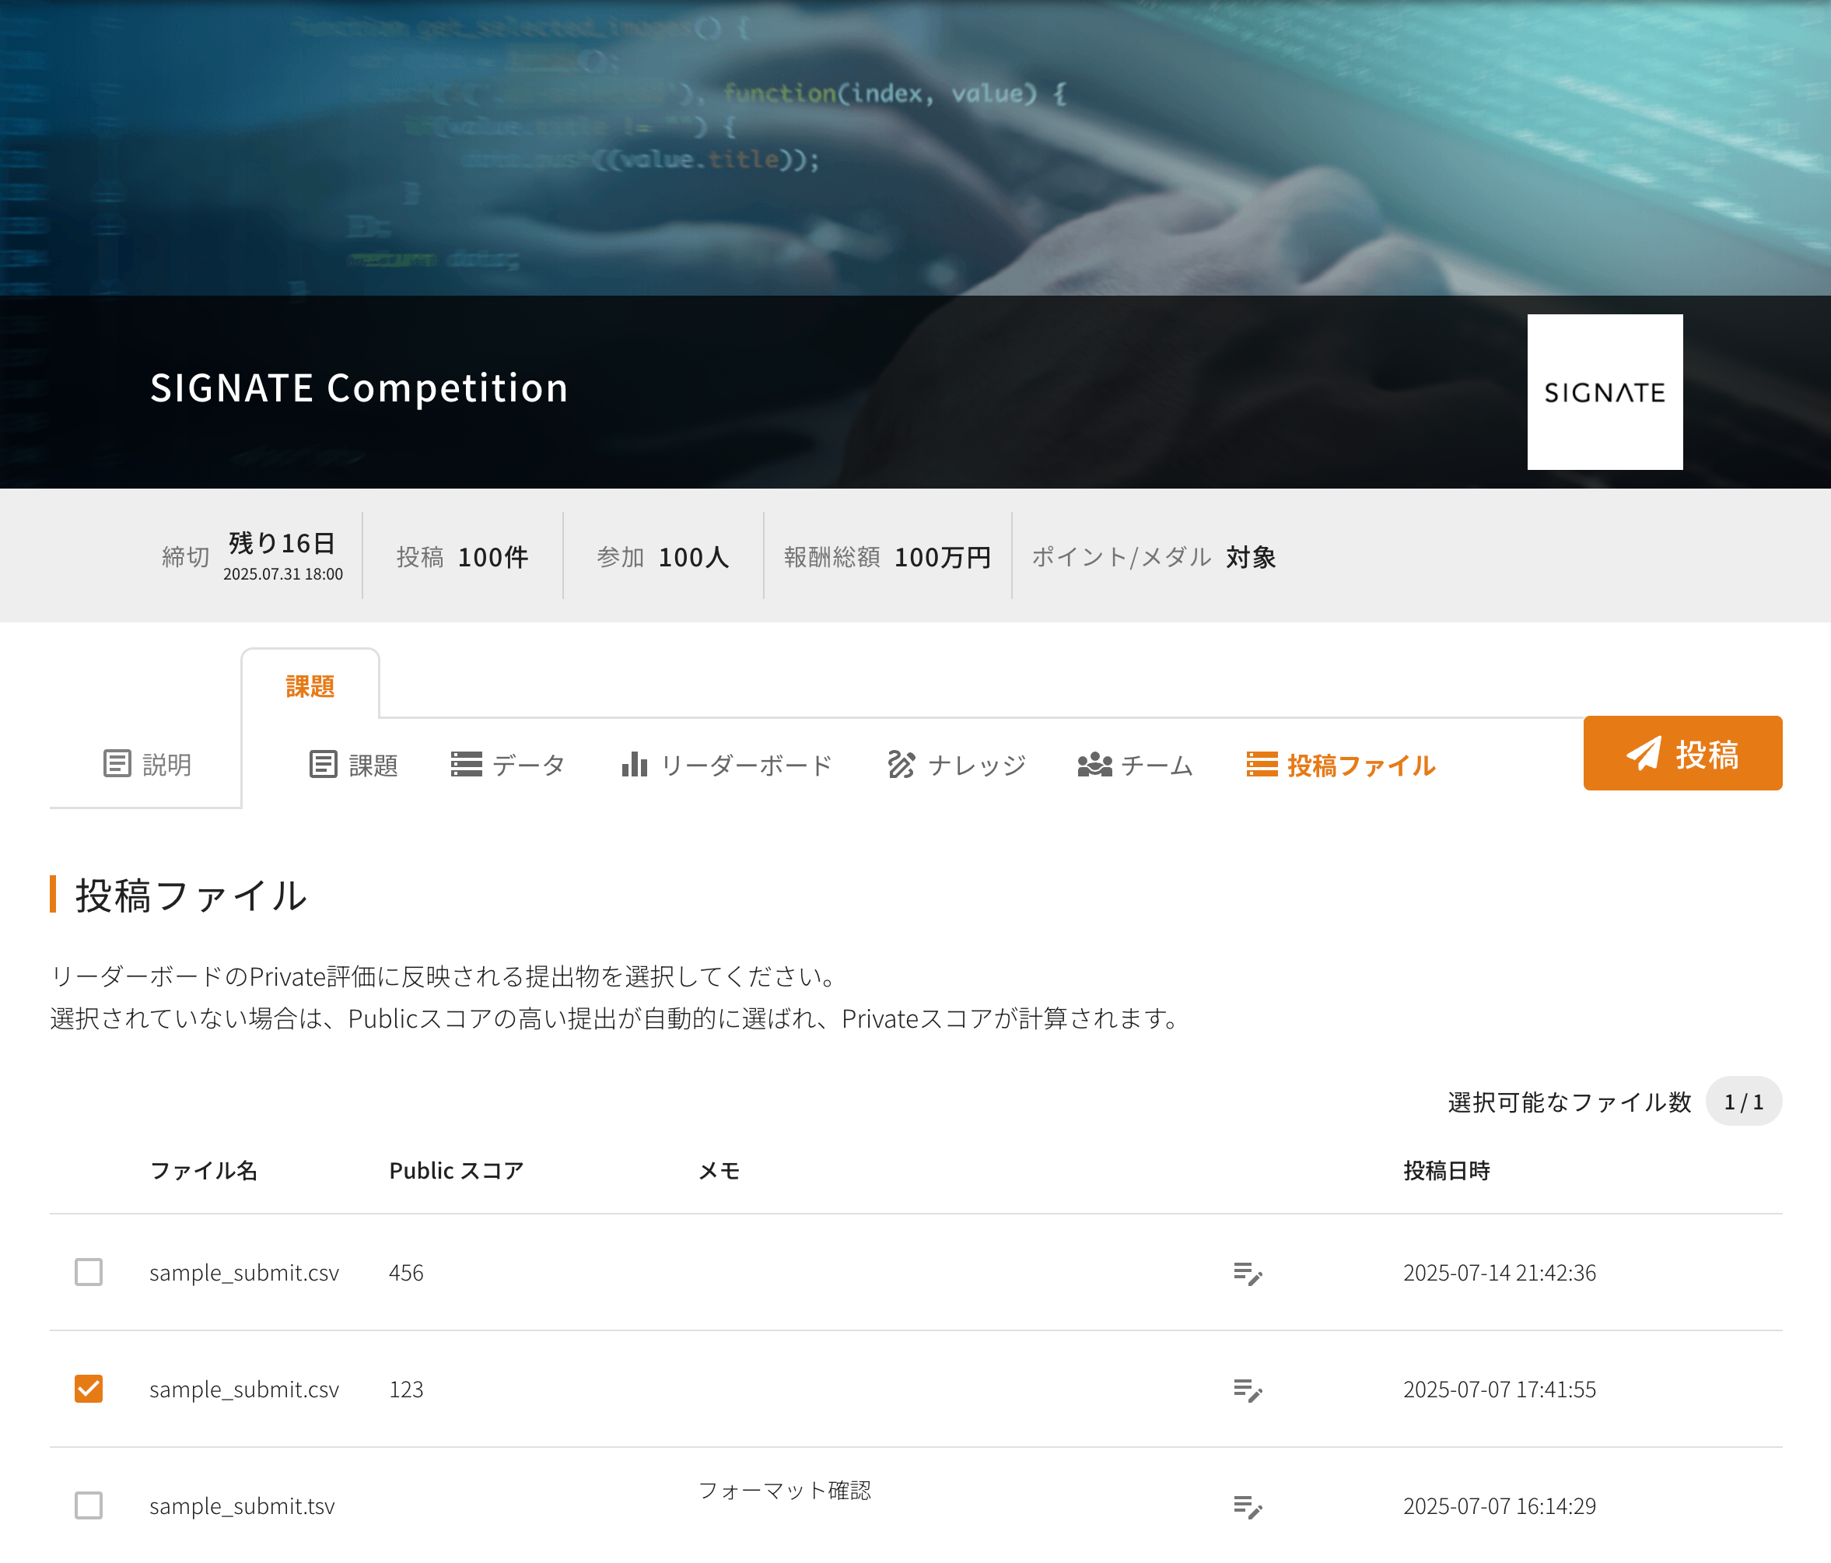Switch to the 説明 tab
This screenshot has height=1563, width=1831.
(147, 764)
